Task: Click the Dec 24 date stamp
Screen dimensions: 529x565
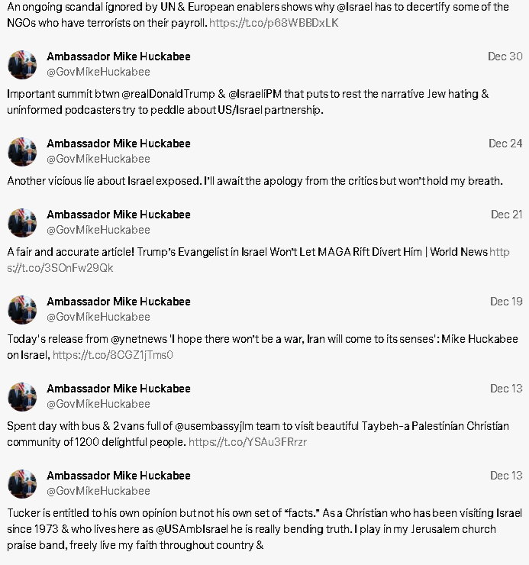Action: click(x=505, y=144)
